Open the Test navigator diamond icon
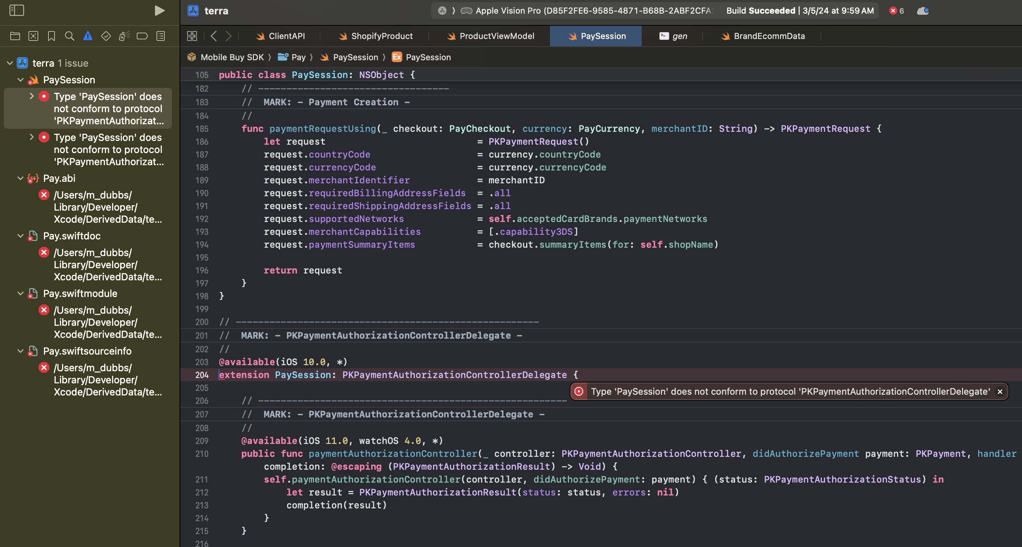Screen dimensions: 1022x547 point(106,36)
